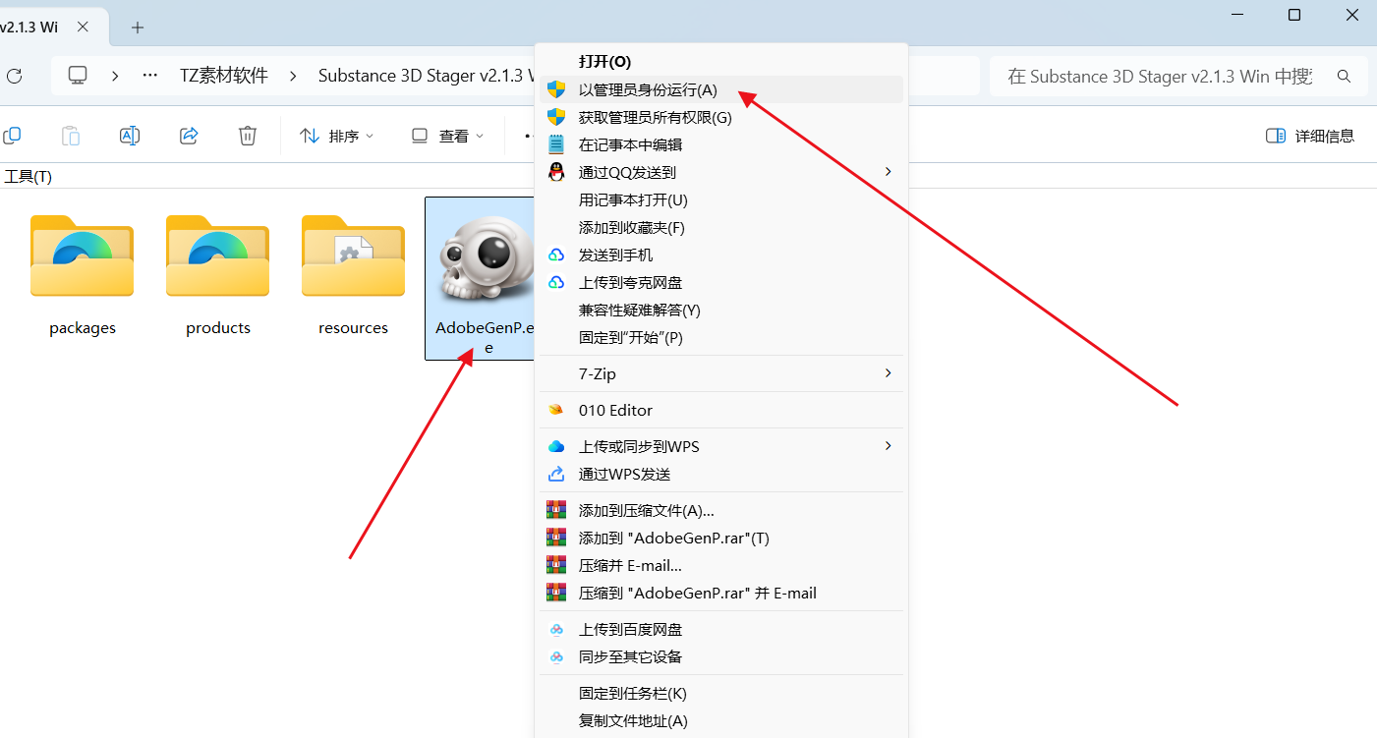Select 上传到百度网盘
The height and width of the screenshot is (738, 1377).
[x=721, y=629]
